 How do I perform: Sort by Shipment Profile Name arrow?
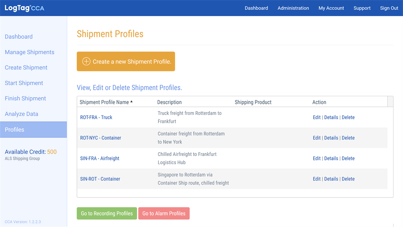[x=131, y=102]
